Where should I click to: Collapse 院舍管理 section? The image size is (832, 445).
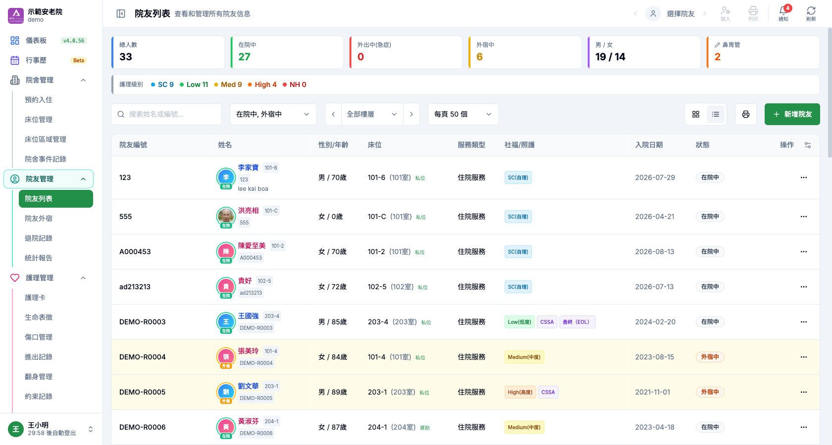pos(49,80)
